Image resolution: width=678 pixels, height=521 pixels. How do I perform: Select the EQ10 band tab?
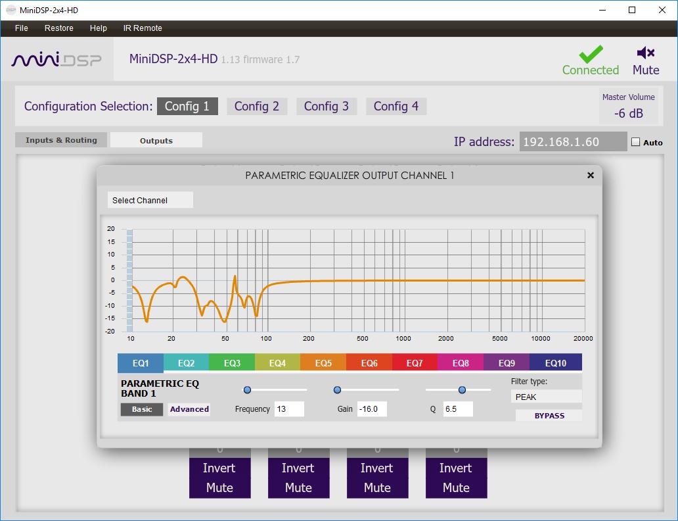coord(555,363)
